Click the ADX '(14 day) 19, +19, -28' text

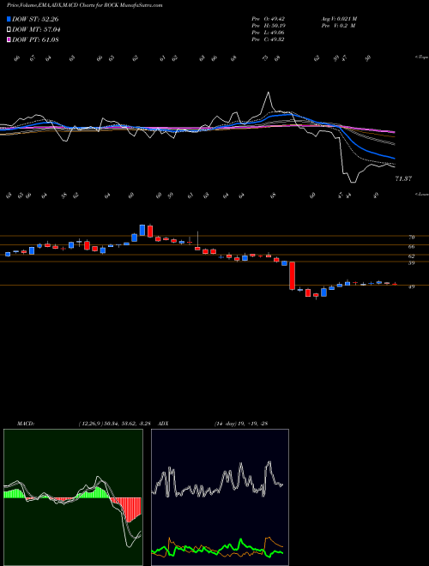(241, 424)
